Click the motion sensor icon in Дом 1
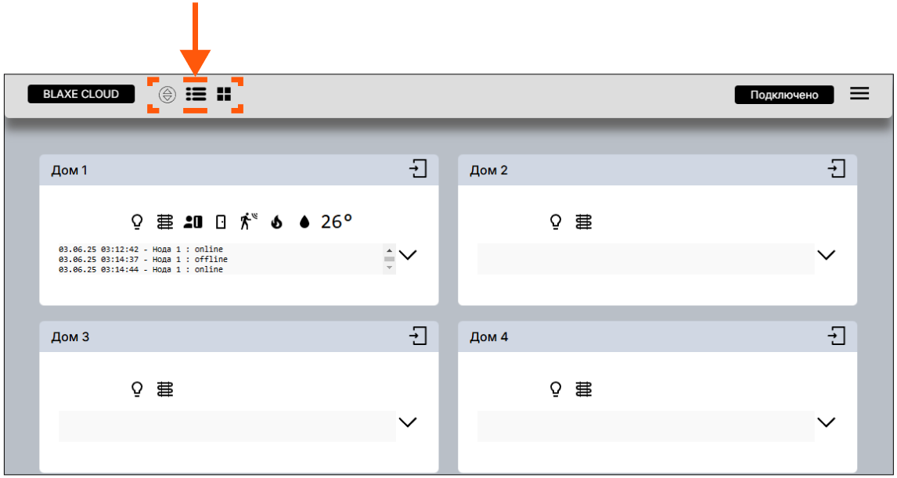The height and width of the screenshot is (478, 897). pos(248,221)
